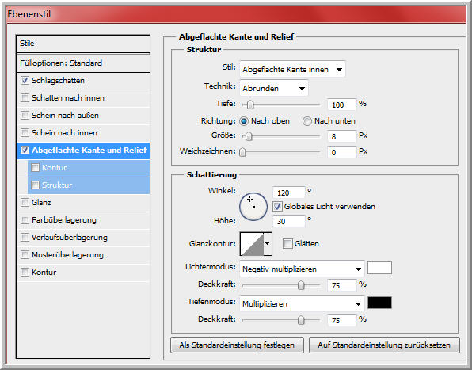Click the Größe value input field
Image resolution: width=472 pixels, height=370 pixels.
[341, 136]
